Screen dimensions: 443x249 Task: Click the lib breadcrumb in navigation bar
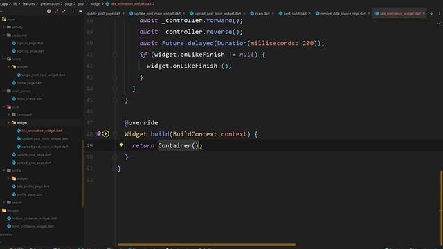(15, 4)
